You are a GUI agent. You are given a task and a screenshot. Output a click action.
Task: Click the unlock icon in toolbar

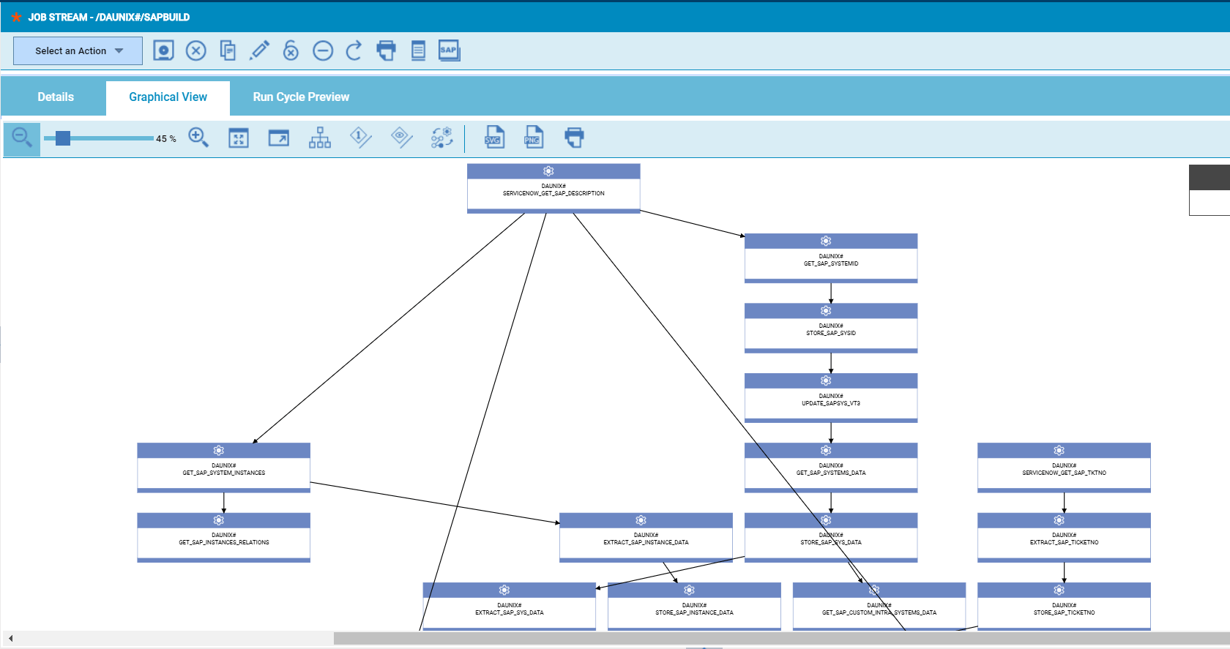pyautogui.click(x=291, y=50)
